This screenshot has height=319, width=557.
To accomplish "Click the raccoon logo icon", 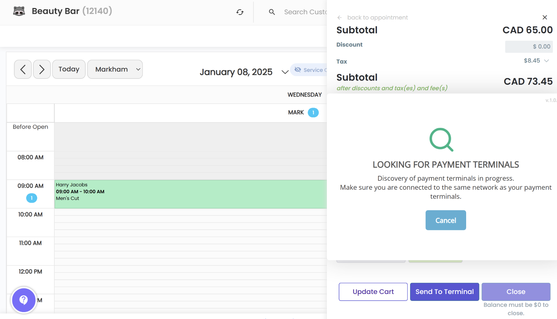I will coord(19,11).
